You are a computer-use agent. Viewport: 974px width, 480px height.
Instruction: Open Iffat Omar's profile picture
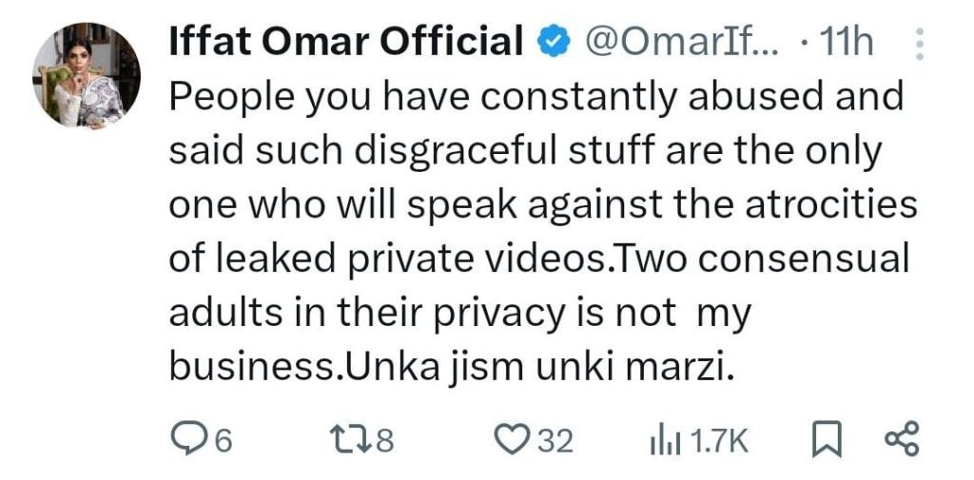87,77
